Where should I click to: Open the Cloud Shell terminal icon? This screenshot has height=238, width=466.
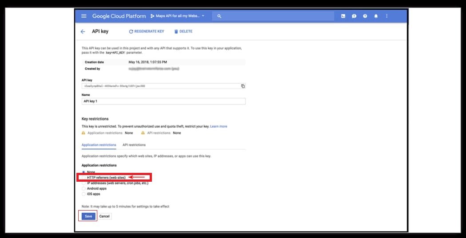[343, 16]
